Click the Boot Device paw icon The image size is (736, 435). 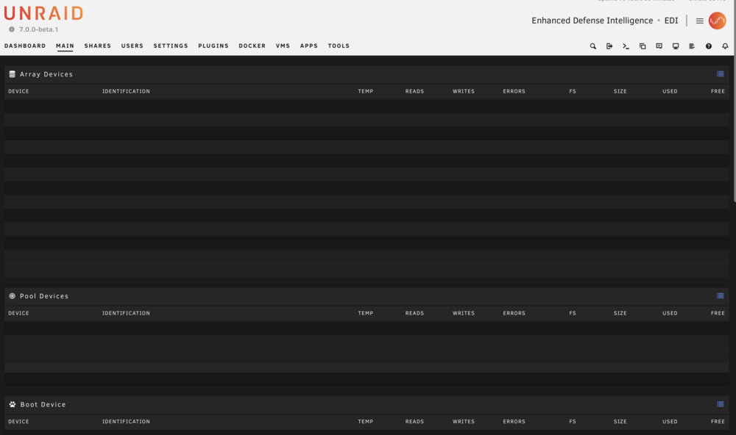point(13,404)
